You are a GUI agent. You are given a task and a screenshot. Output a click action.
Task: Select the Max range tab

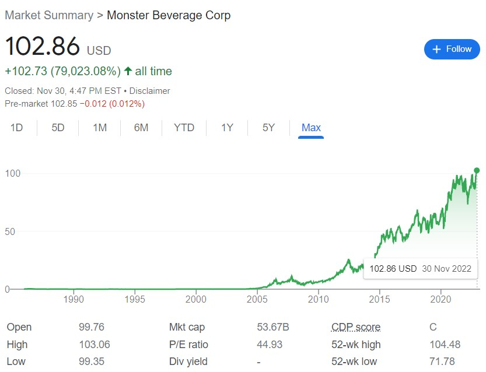tap(311, 128)
